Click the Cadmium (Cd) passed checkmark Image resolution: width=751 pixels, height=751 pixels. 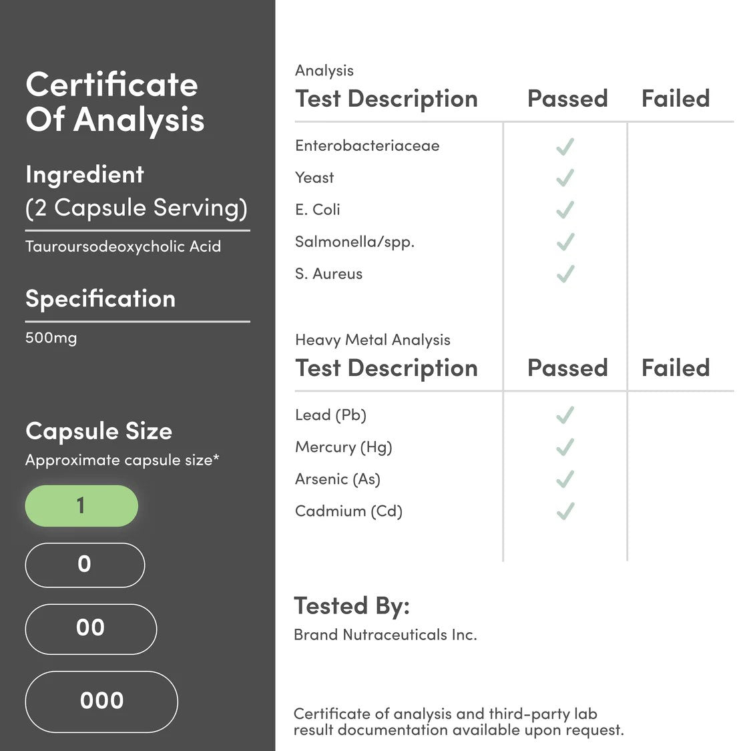(x=565, y=511)
